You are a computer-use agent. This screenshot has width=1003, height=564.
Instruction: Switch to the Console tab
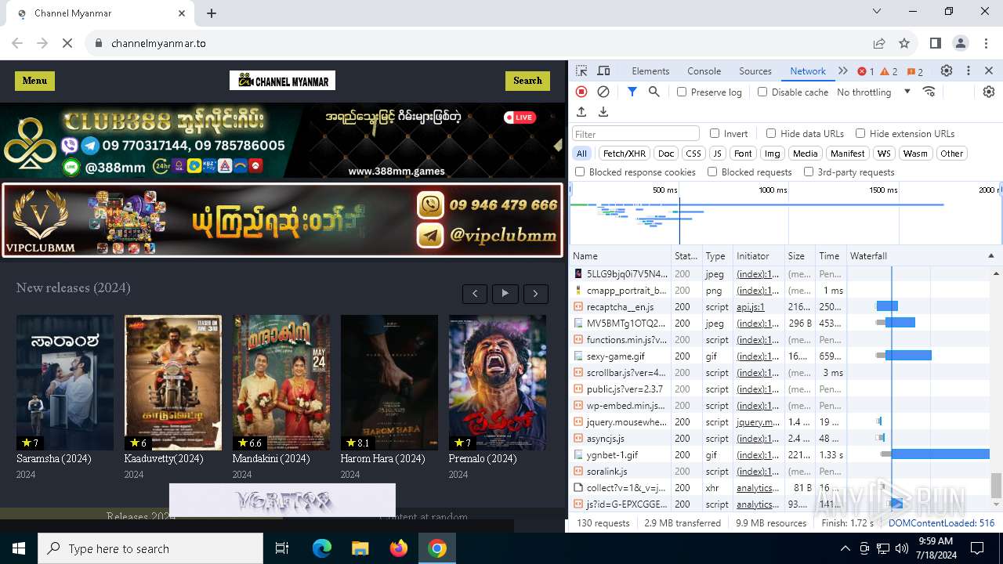click(x=704, y=71)
